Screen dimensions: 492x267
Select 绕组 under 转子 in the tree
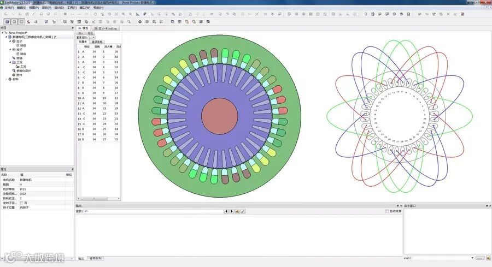tap(23, 54)
